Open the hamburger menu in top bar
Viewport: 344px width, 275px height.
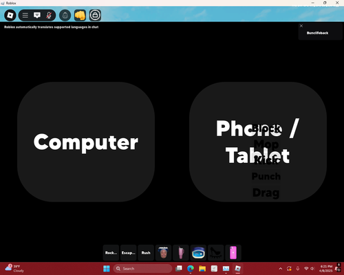coord(25,15)
